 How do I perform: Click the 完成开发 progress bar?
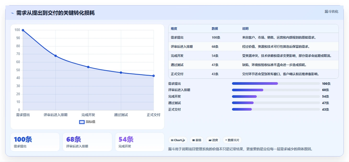pyautogui.click(x=276, y=97)
